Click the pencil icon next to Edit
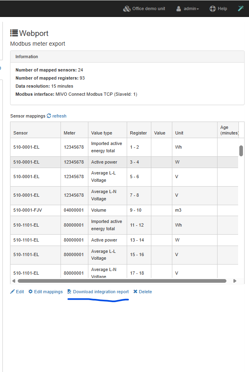Viewport: 249px width, 372px height. tap(13, 292)
